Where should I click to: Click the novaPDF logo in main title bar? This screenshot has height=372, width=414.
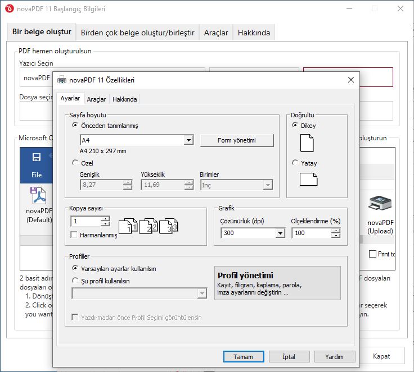tap(9, 8)
